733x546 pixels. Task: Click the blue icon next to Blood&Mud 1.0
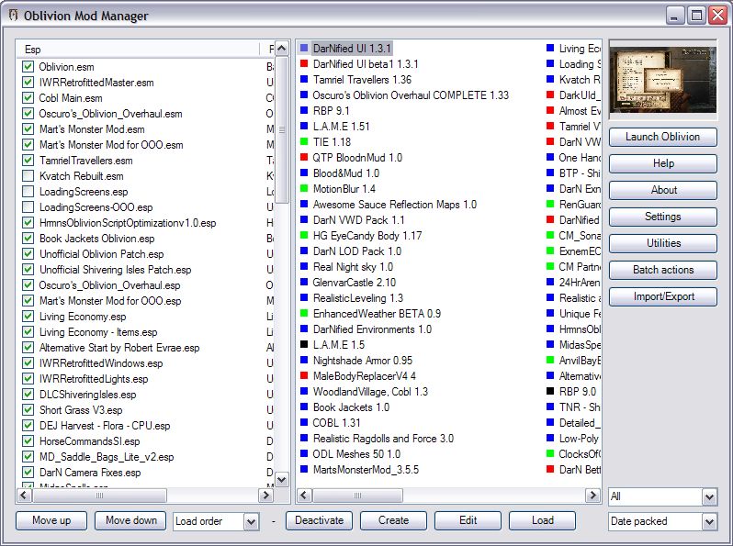(304, 173)
